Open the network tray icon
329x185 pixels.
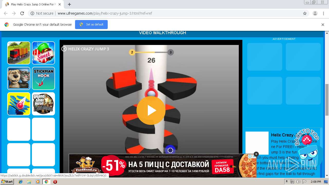(292, 182)
